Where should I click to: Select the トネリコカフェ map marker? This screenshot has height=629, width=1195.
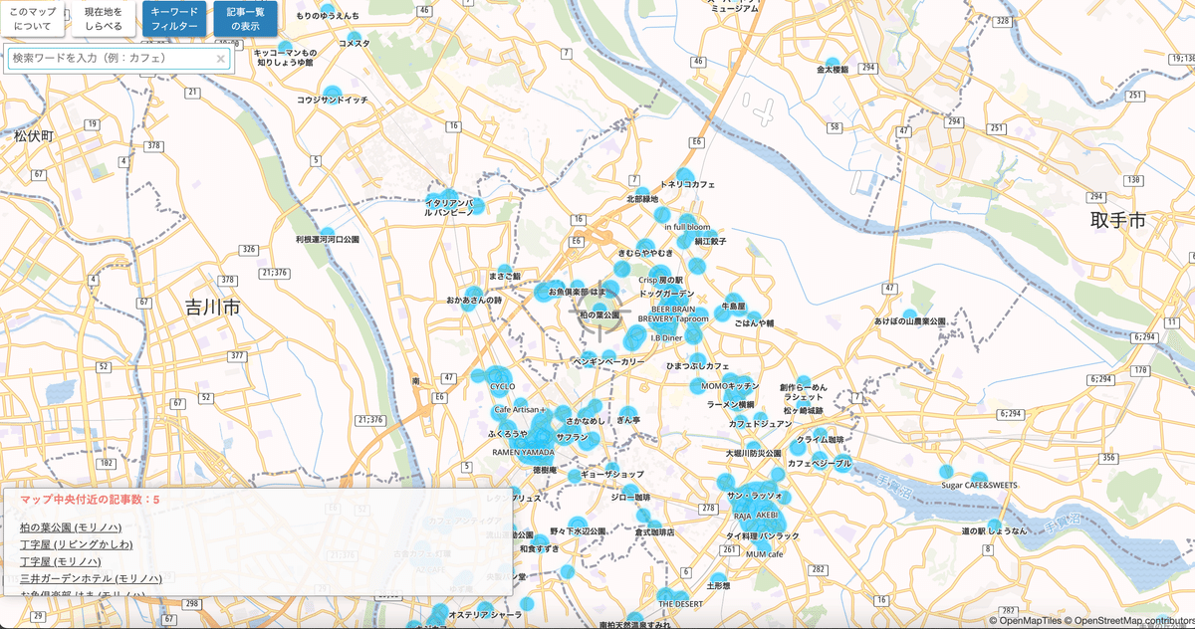pyautogui.click(x=686, y=176)
